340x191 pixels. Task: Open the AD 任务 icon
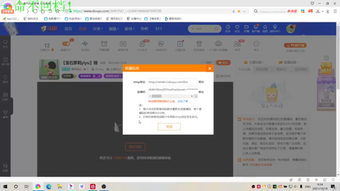click(123, 44)
